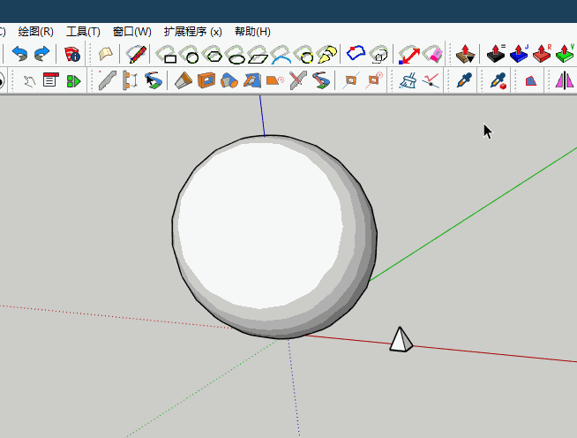Screen dimensions: 577x438
Task: Click the pink mirror triangles icon
Action: pyautogui.click(x=563, y=80)
